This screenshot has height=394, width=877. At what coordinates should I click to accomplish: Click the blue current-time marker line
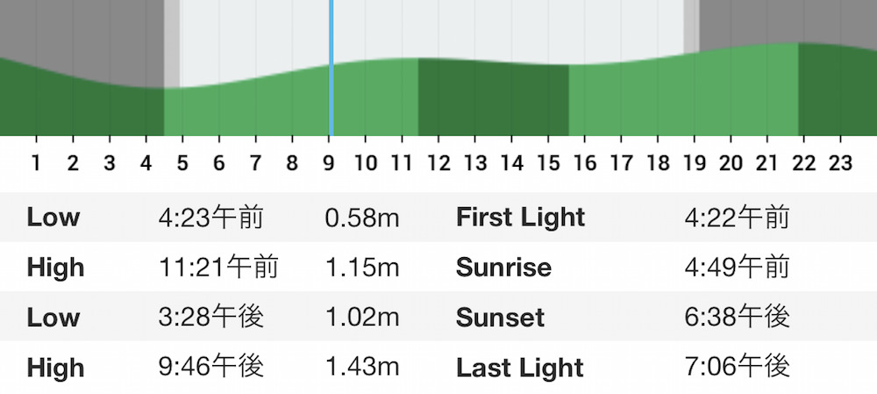[x=332, y=68]
